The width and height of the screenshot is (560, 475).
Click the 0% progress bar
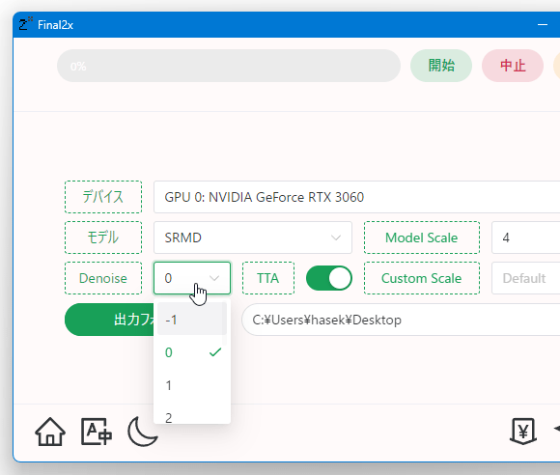tap(229, 66)
